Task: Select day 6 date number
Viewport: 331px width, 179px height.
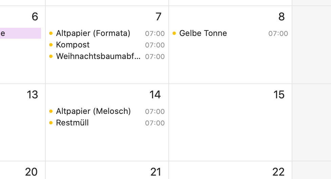Action: click(35, 17)
